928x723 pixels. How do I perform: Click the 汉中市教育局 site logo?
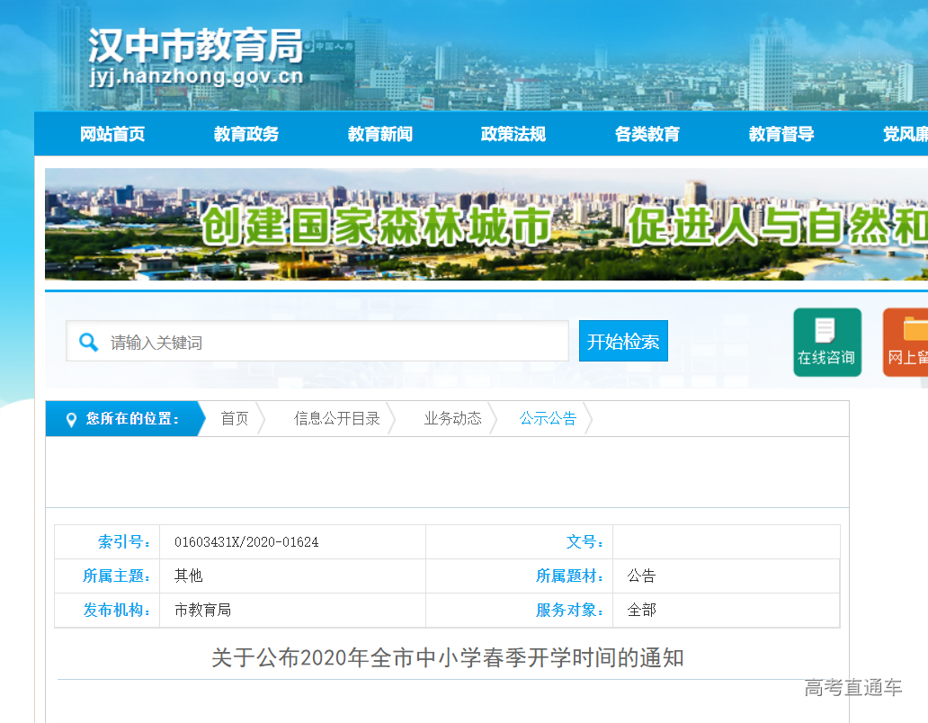(x=196, y=57)
